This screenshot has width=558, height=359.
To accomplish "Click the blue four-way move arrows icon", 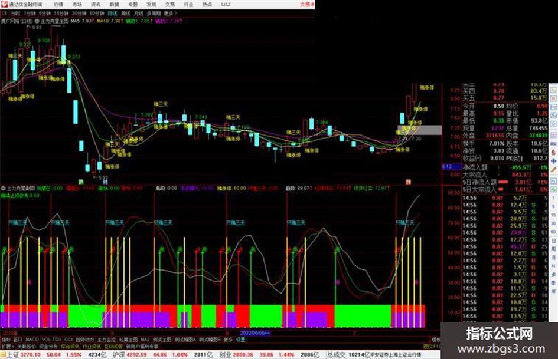I will pyautogui.click(x=553, y=161).
